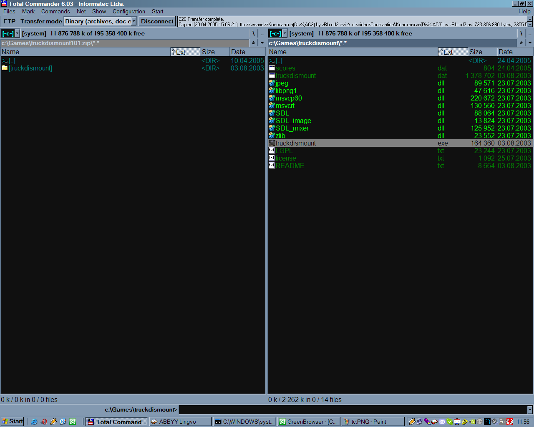The height and width of the screenshot is (427, 534).
Task: Go to parent directory in right panel
Action: pyautogui.click(x=530, y=33)
